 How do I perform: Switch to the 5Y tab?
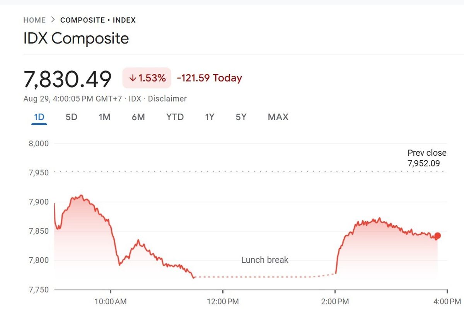pos(241,117)
